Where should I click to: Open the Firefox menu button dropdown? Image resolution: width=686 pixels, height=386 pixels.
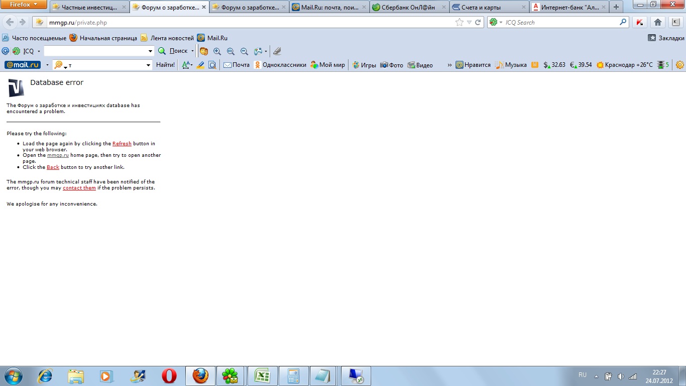pos(24,5)
